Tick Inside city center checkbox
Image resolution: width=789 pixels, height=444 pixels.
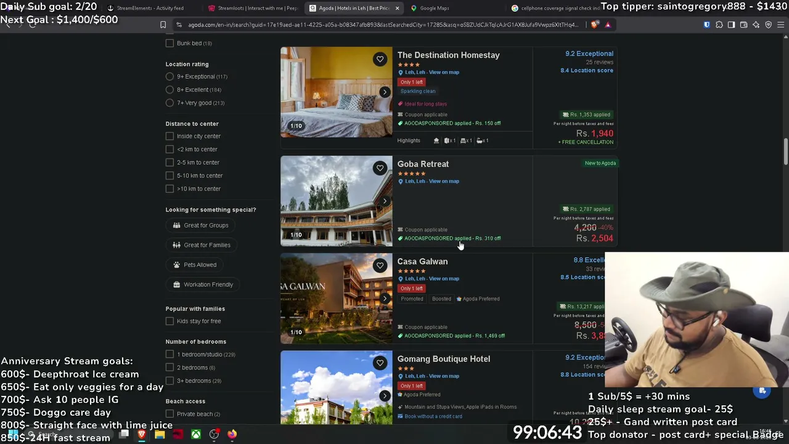tap(170, 136)
